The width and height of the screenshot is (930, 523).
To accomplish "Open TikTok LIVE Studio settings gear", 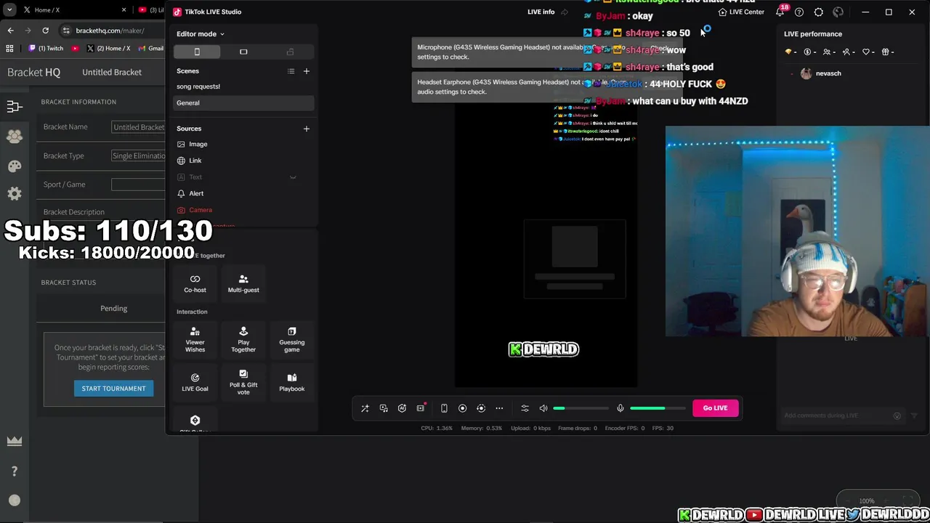I will point(819,12).
